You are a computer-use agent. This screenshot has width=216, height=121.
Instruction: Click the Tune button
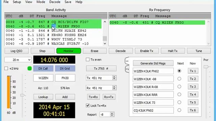coord(199,51)
